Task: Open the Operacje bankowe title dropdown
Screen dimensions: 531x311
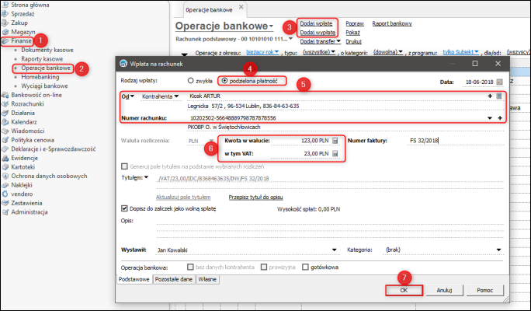Action: click(271, 26)
